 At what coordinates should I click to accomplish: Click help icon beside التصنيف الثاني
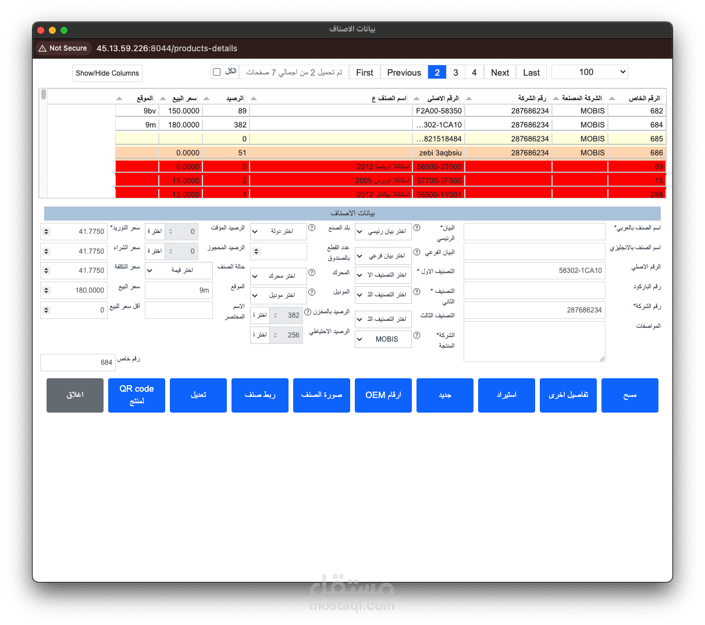coord(416,292)
